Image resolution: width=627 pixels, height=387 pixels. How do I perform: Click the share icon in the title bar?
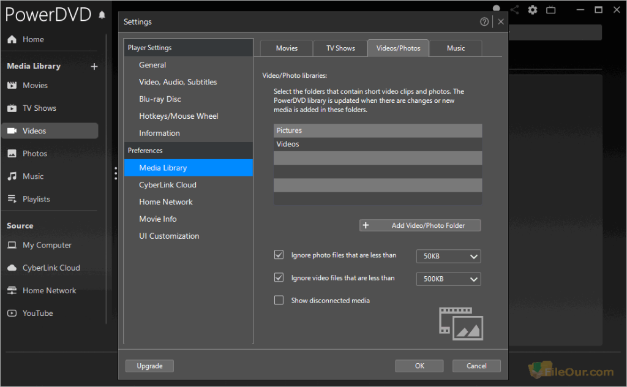click(x=514, y=10)
